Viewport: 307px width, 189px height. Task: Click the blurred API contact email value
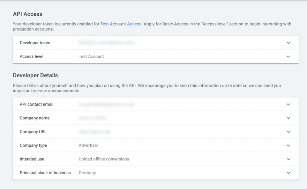click(x=106, y=104)
